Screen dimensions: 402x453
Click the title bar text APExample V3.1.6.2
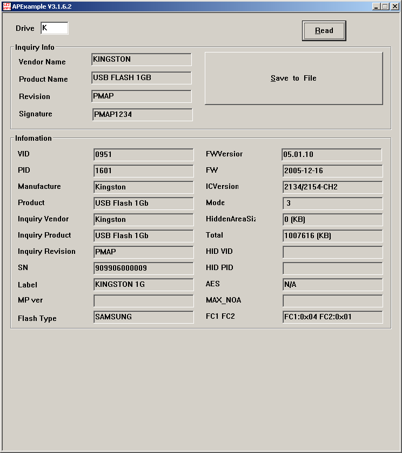42,6
